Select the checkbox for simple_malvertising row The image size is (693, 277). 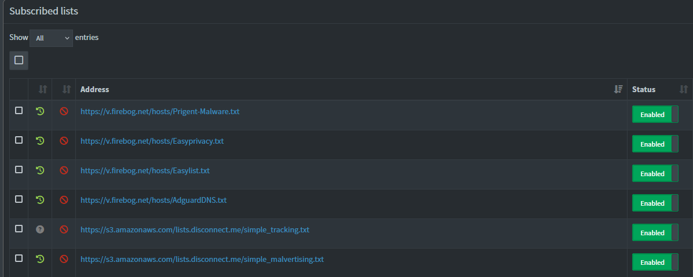pos(19,258)
